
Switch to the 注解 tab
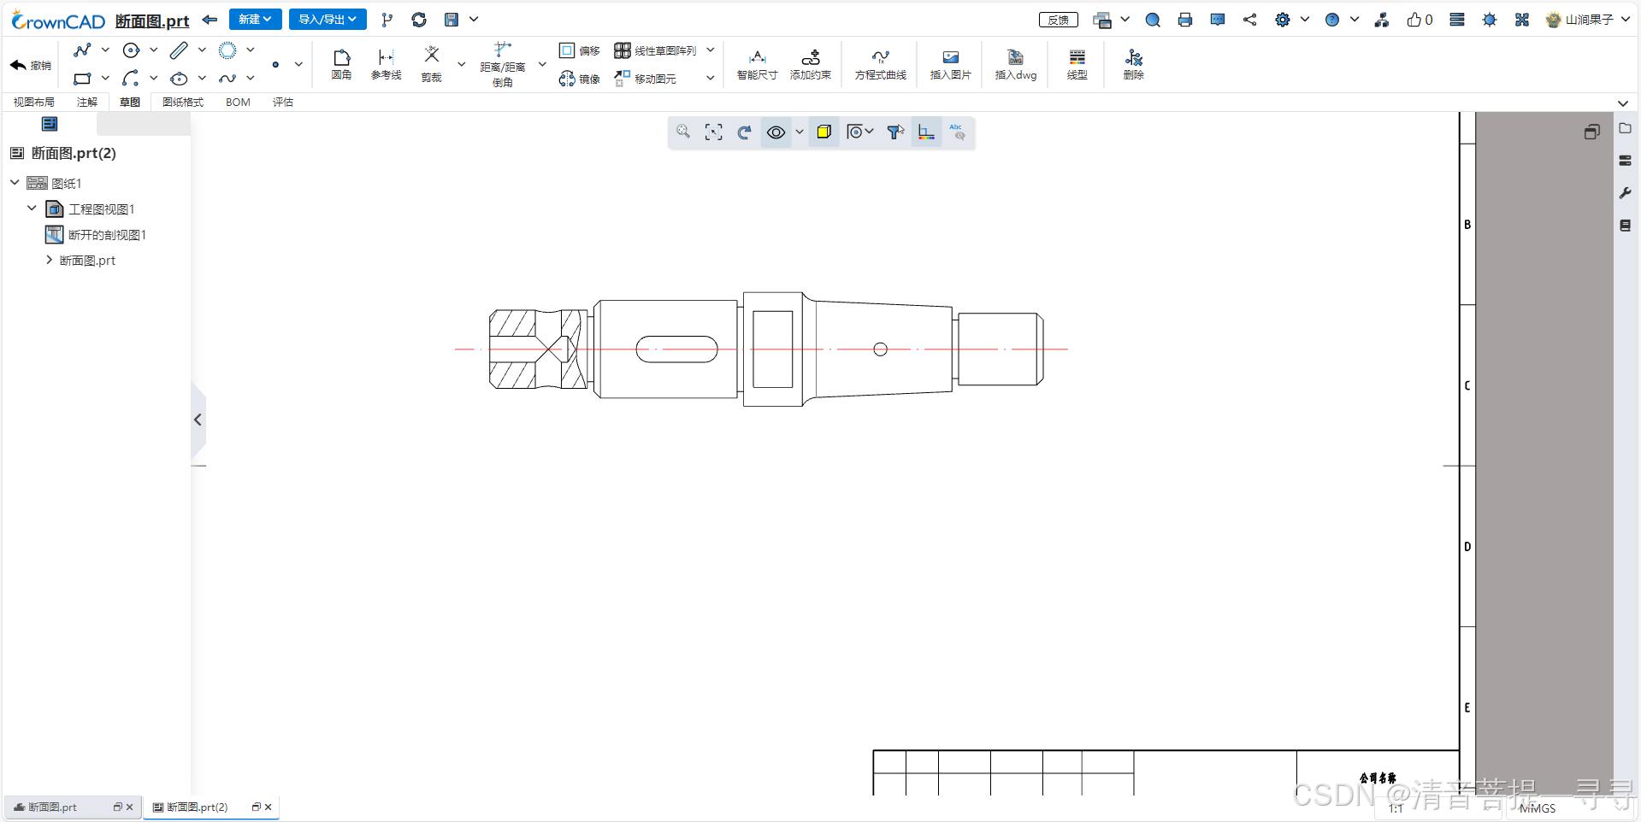pos(87,103)
